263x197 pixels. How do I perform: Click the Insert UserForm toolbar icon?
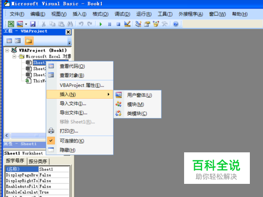tap(20, 24)
